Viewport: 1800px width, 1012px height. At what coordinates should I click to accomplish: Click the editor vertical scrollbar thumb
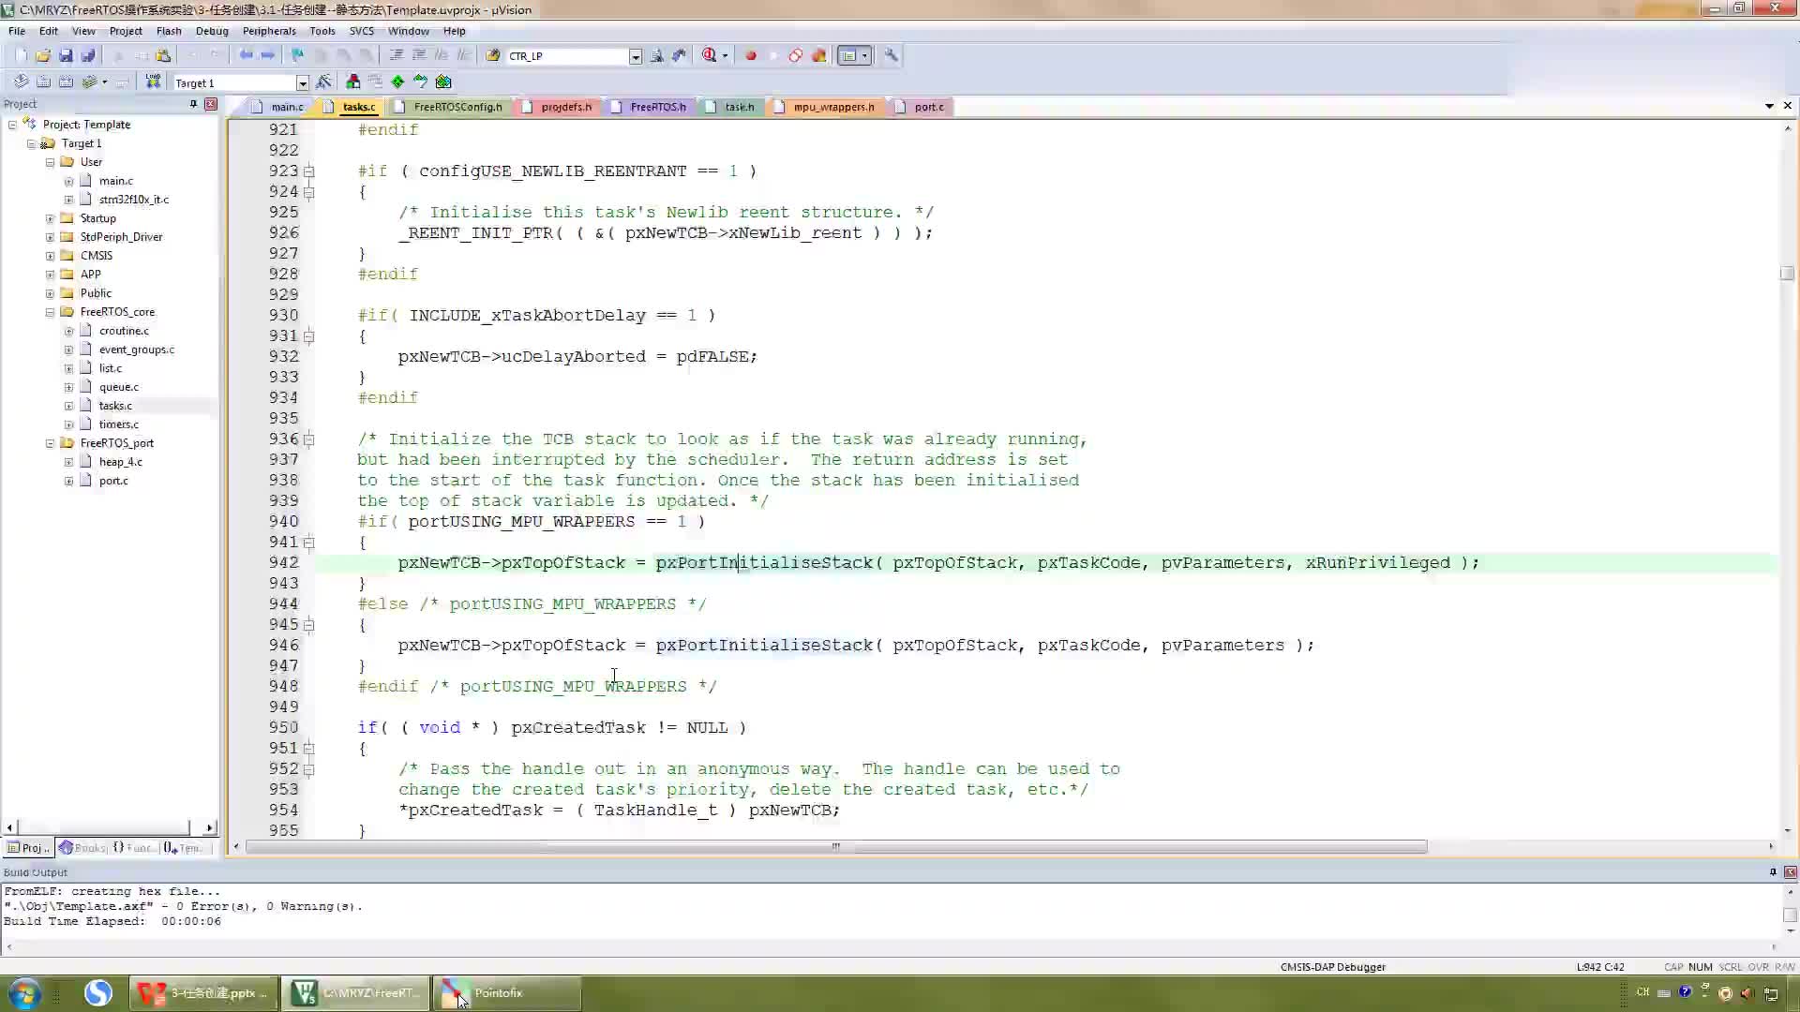1787,274
